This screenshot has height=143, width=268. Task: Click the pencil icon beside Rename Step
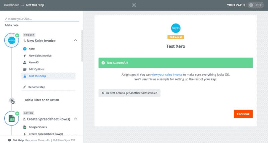pyautogui.click(x=24, y=87)
